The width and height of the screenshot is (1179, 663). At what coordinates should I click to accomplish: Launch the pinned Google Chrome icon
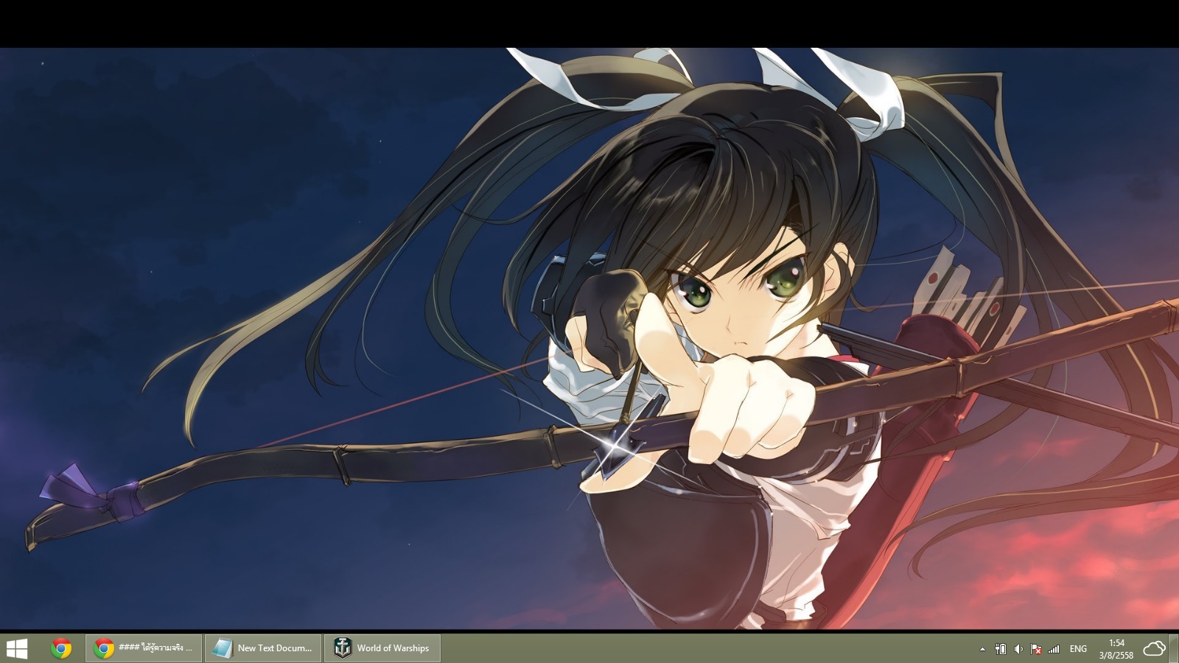[x=61, y=648]
